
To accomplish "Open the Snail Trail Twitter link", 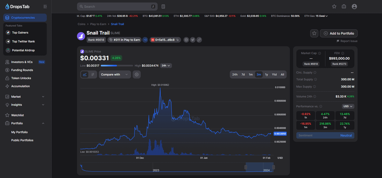I will 193,40.
